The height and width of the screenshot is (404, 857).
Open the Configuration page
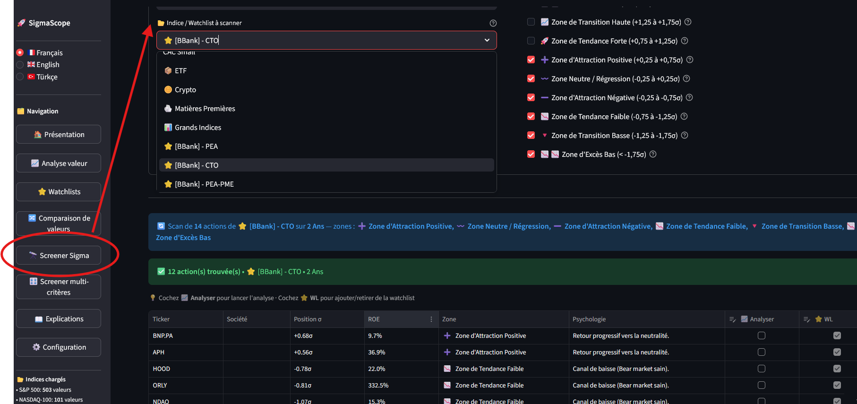click(x=59, y=347)
